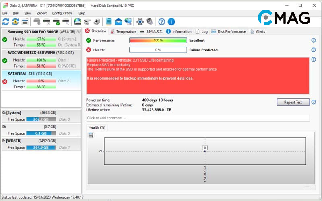The image size is (322, 201).
Task: Switch to the Temperature tab
Action: pos(124,31)
